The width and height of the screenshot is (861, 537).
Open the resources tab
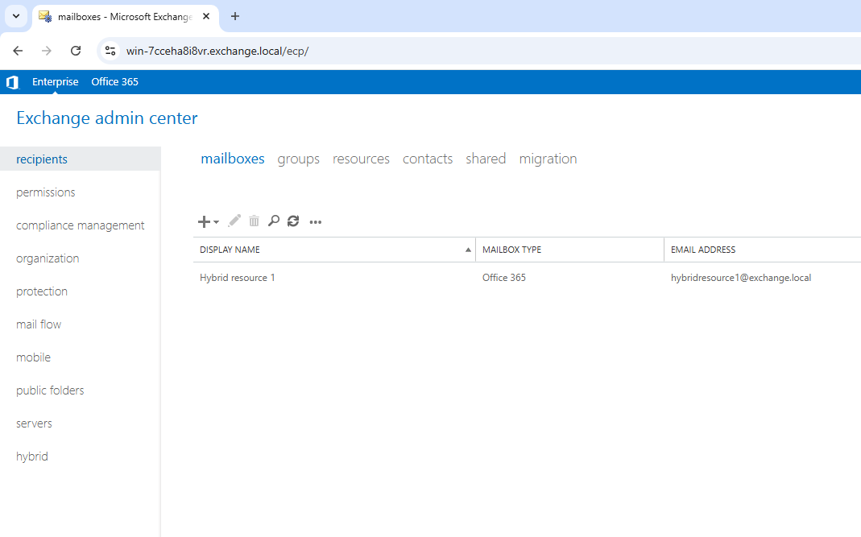point(361,159)
